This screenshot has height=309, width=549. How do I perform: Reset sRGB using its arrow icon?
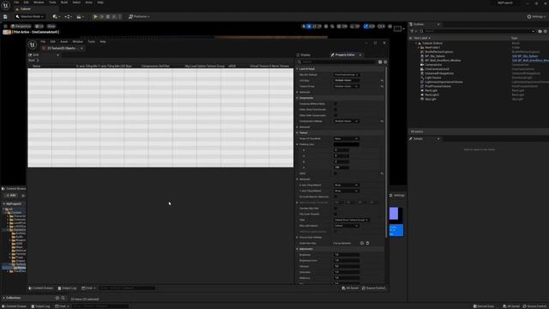click(382, 173)
